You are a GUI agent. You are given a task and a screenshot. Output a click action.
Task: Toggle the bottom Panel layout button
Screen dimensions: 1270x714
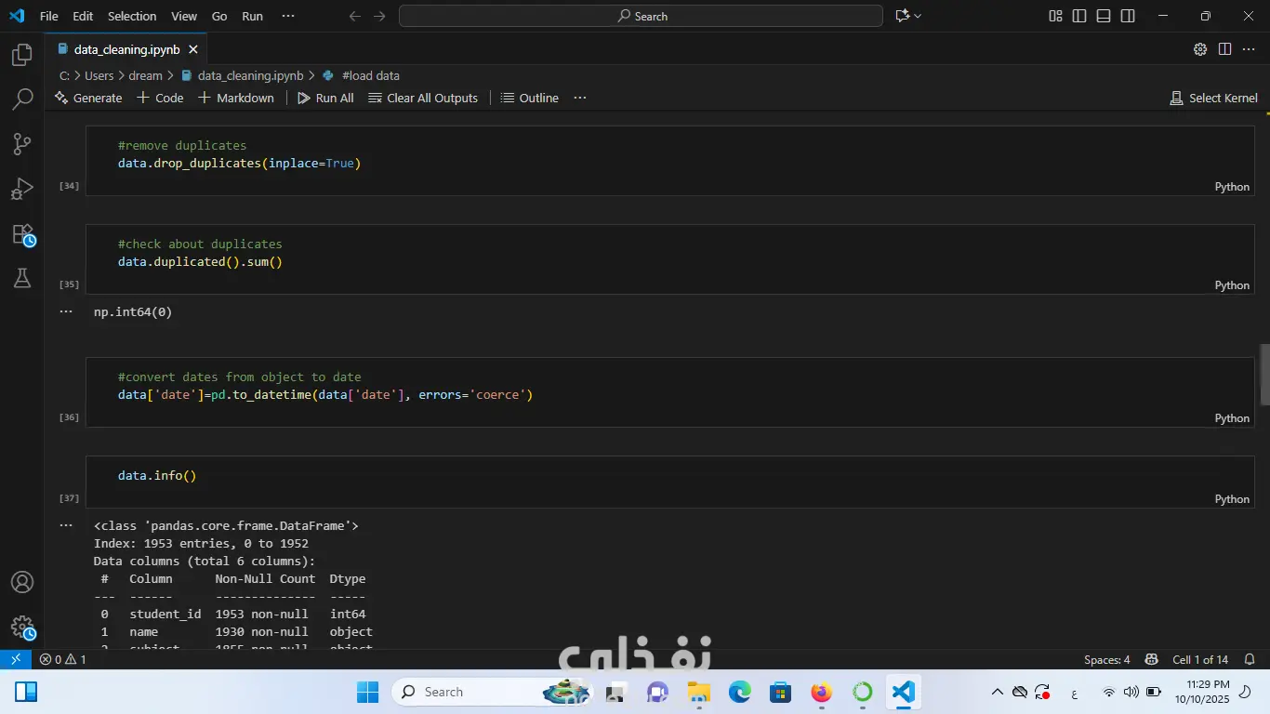(x=1104, y=16)
